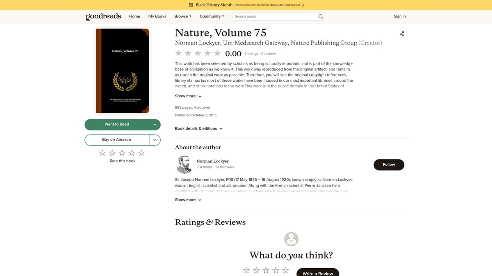Image resolution: width=492 pixels, height=276 pixels.
Task: Click the second star under 'What do you think?'
Action: point(256,270)
